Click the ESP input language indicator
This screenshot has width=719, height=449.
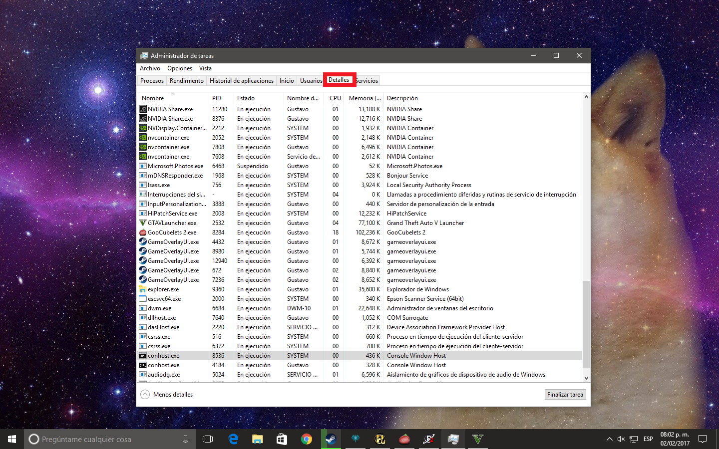pos(648,439)
